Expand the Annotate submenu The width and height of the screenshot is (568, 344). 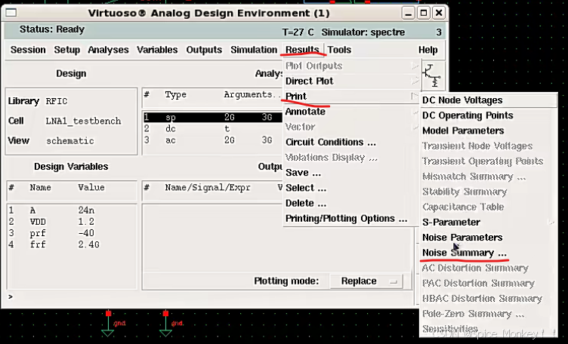[x=350, y=112]
